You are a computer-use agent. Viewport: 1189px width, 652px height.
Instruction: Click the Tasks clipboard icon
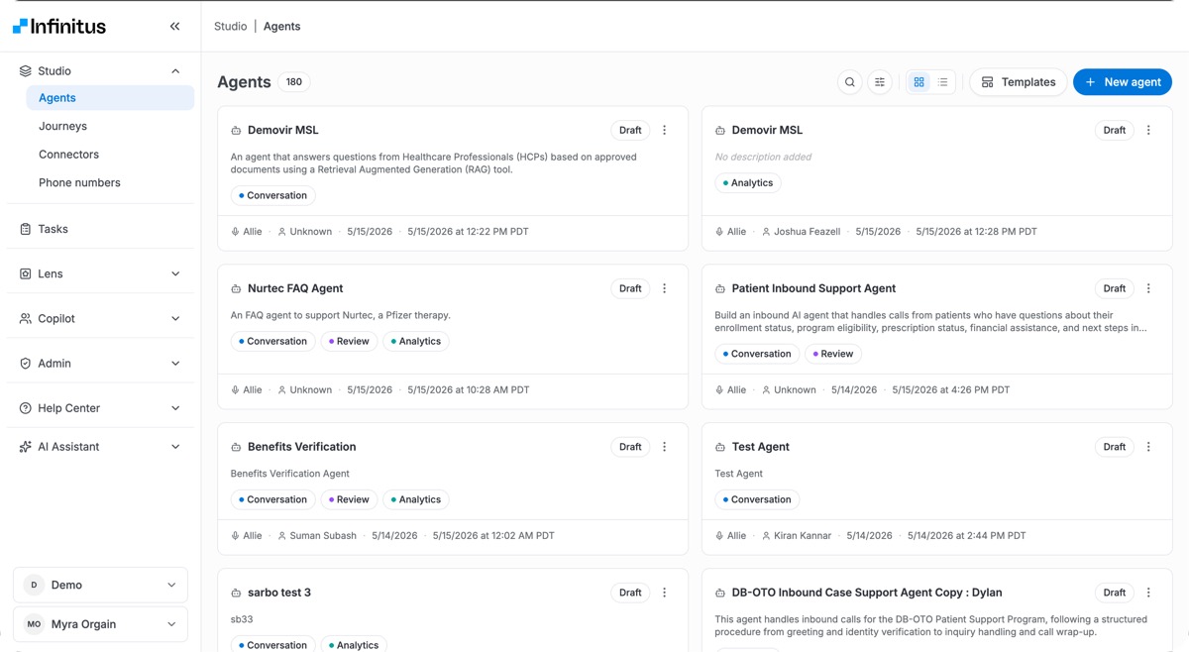tap(25, 229)
